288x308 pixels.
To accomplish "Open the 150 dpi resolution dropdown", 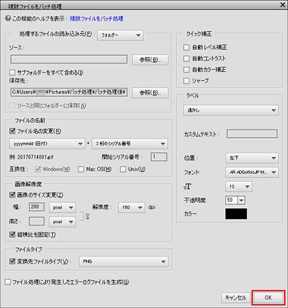I will click(132, 207).
